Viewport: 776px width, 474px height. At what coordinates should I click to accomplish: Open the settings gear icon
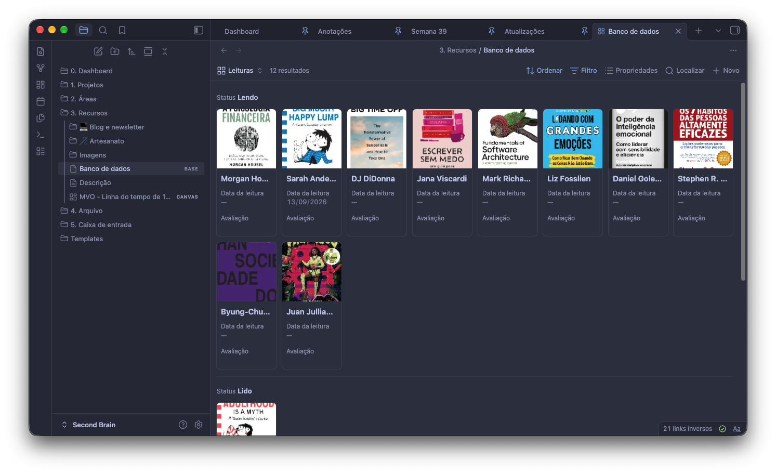tap(199, 425)
